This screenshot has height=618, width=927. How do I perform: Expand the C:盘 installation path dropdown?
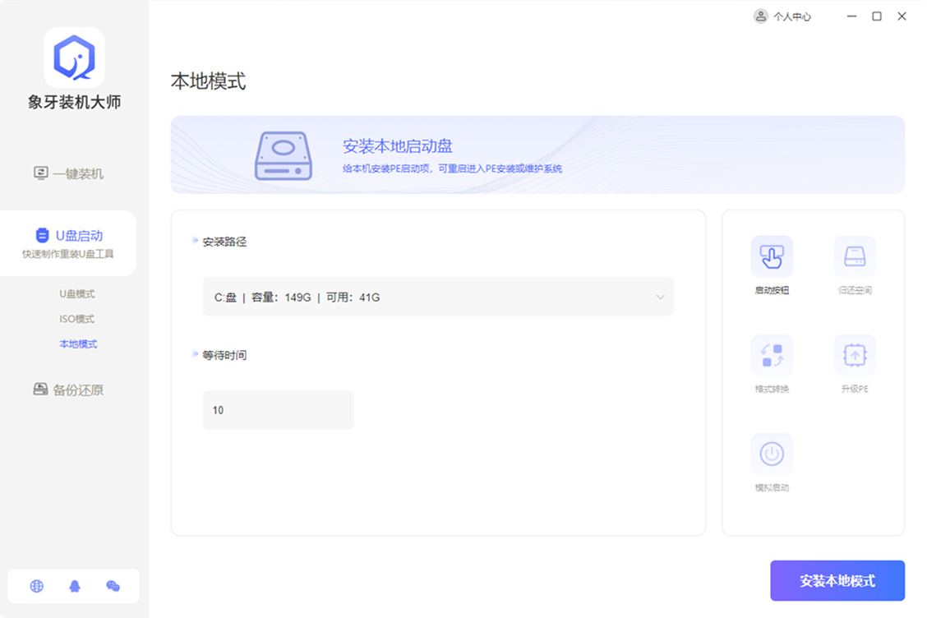pyautogui.click(x=438, y=297)
